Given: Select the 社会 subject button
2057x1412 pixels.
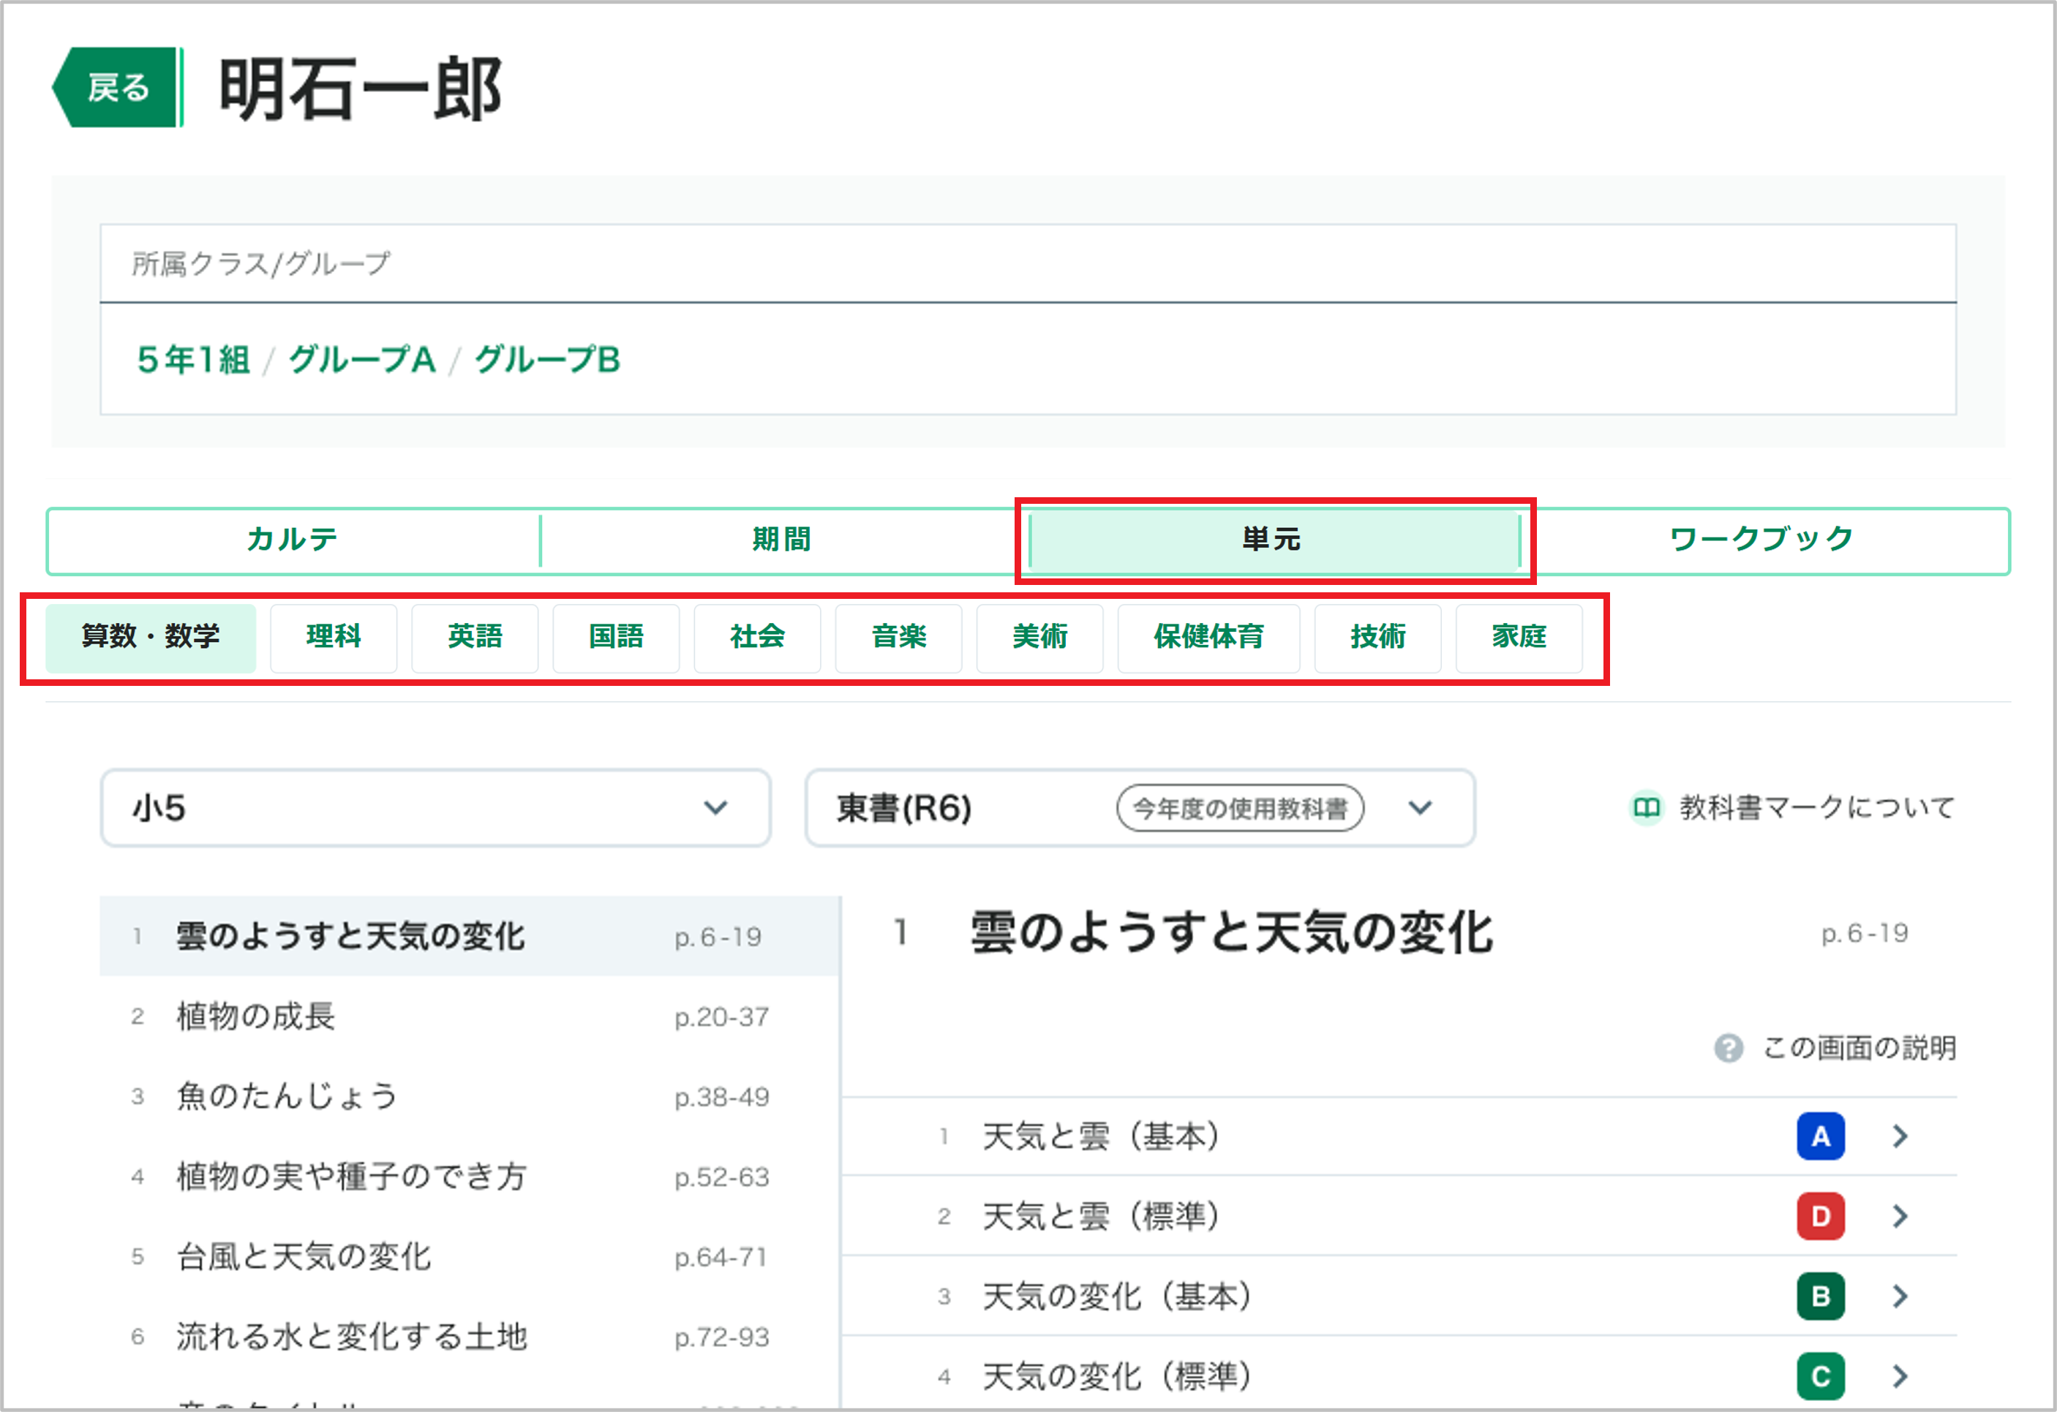Looking at the screenshot, I should pyautogui.click(x=758, y=637).
